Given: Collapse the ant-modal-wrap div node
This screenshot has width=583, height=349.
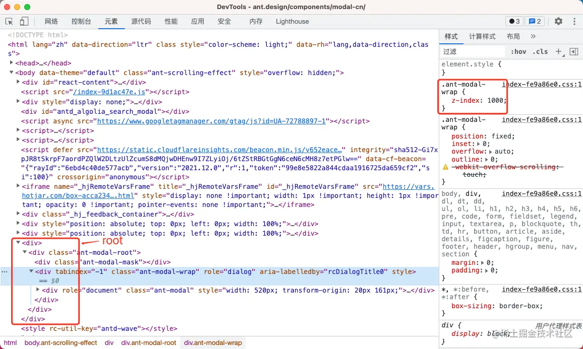Looking at the screenshot, I should point(32,271).
